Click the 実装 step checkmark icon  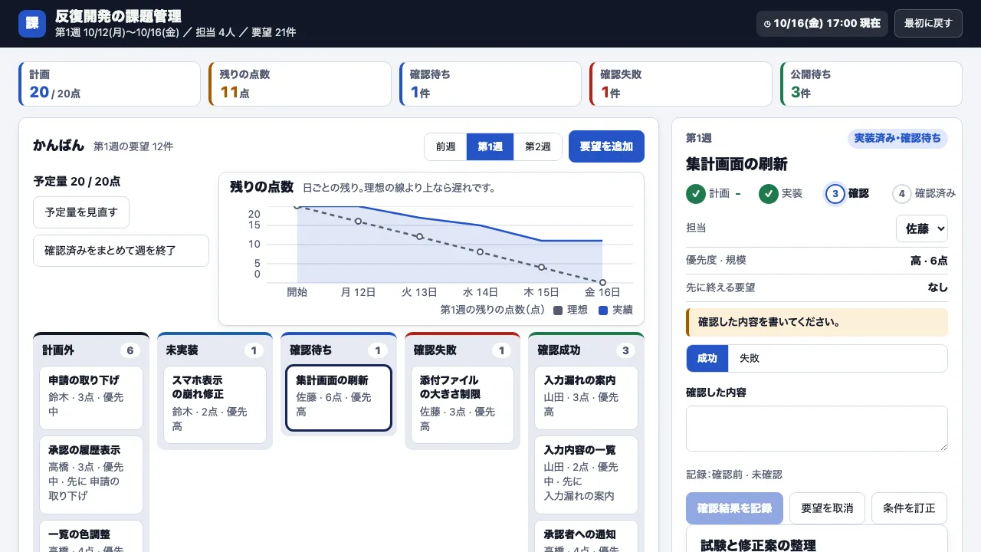[768, 194]
